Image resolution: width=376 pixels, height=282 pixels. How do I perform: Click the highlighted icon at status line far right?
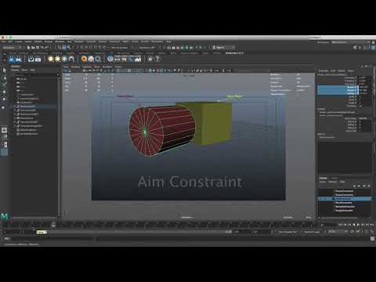[374, 48]
